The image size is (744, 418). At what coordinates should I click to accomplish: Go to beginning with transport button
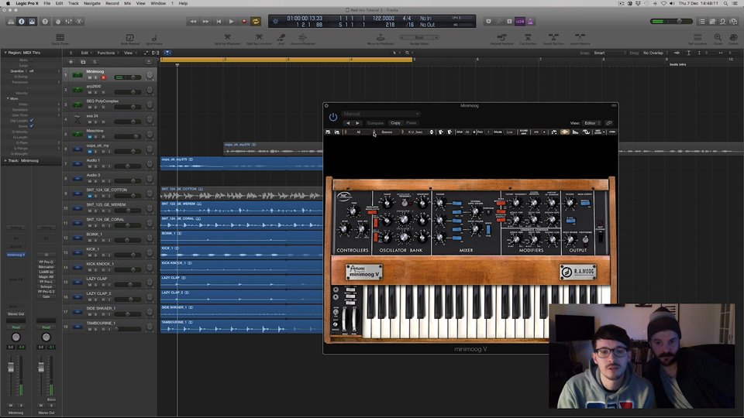click(219, 22)
